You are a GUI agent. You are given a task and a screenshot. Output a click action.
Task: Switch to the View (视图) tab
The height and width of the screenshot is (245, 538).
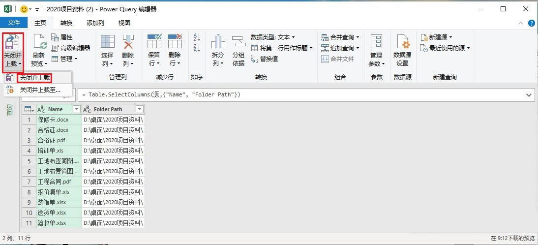(x=124, y=23)
